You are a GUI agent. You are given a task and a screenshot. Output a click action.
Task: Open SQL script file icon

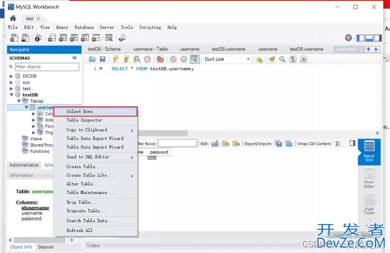click(x=25, y=38)
